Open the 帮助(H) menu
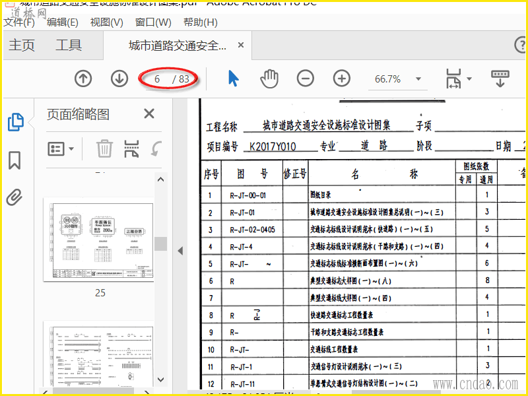The image size is (528, 396). (201, 22)
